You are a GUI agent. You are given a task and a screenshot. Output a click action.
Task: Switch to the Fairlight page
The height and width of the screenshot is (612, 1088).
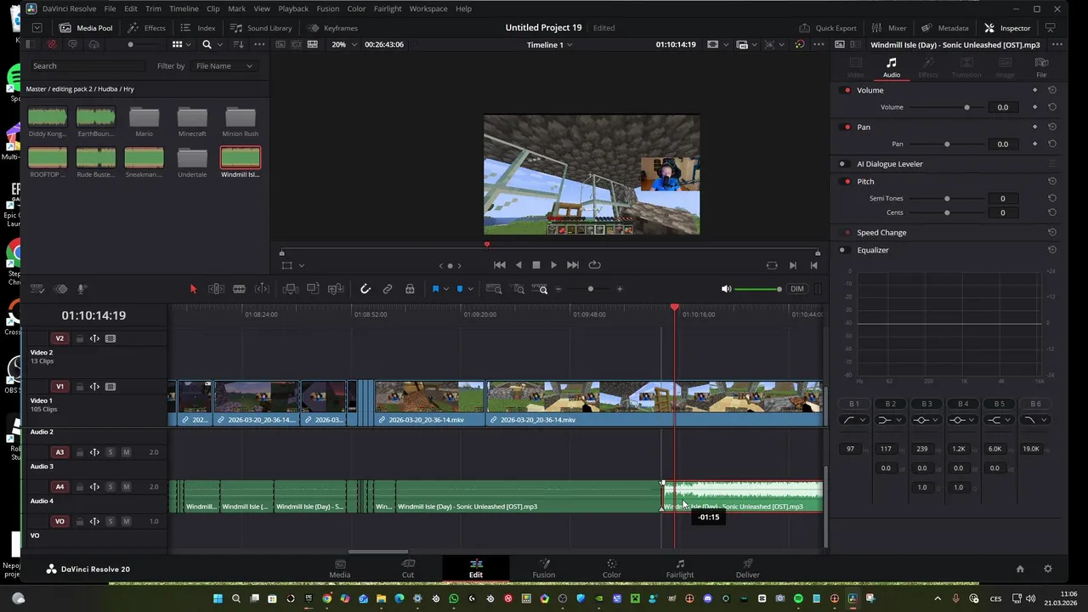(x=680, y=569)
